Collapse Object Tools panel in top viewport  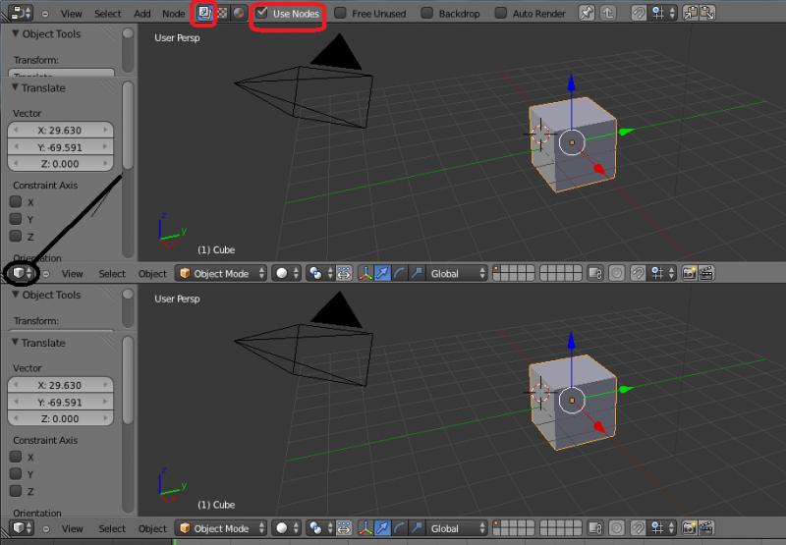coord(16,33)
